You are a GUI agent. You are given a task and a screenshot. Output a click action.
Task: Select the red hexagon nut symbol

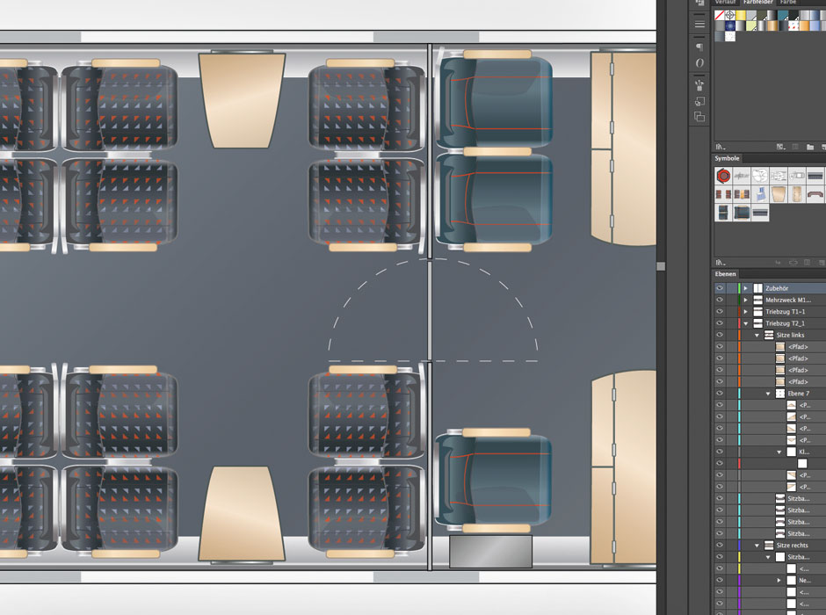[724, 176]
